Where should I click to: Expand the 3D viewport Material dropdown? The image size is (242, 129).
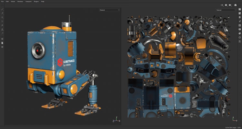point(110,10)
